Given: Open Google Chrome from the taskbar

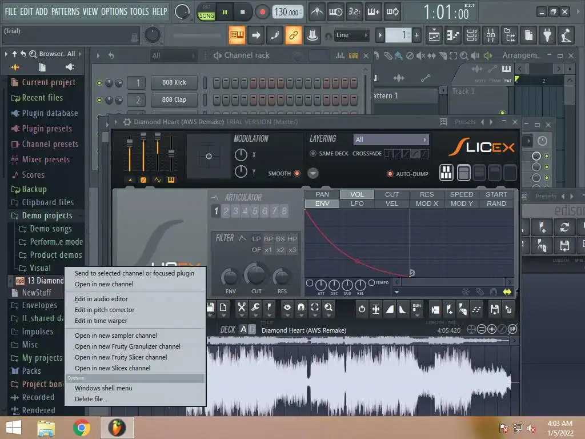Looking at the screenshot, I should coord(81,428).
